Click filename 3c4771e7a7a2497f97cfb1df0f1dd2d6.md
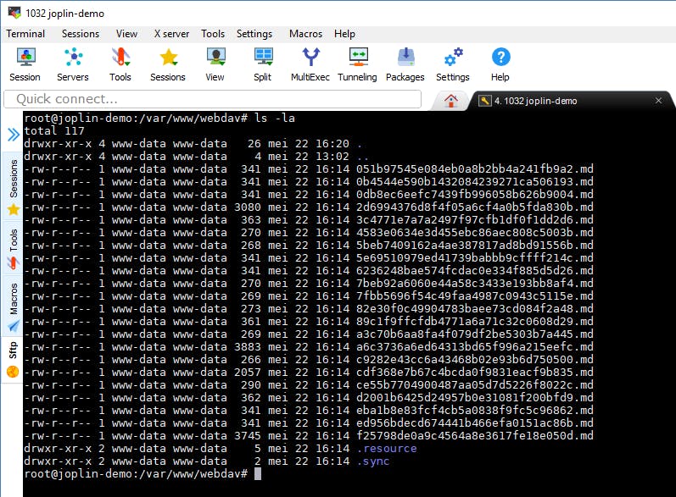The image size is (676, 497). (475, 220)
